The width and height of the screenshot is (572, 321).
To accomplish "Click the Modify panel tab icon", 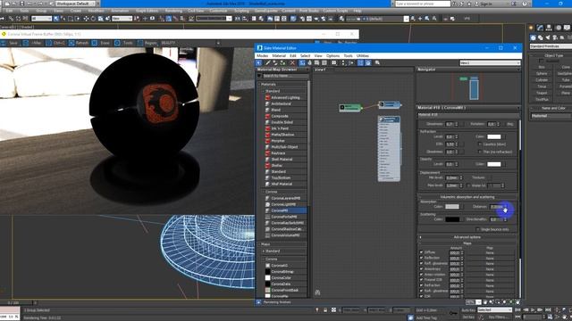I will click(540, 28).
